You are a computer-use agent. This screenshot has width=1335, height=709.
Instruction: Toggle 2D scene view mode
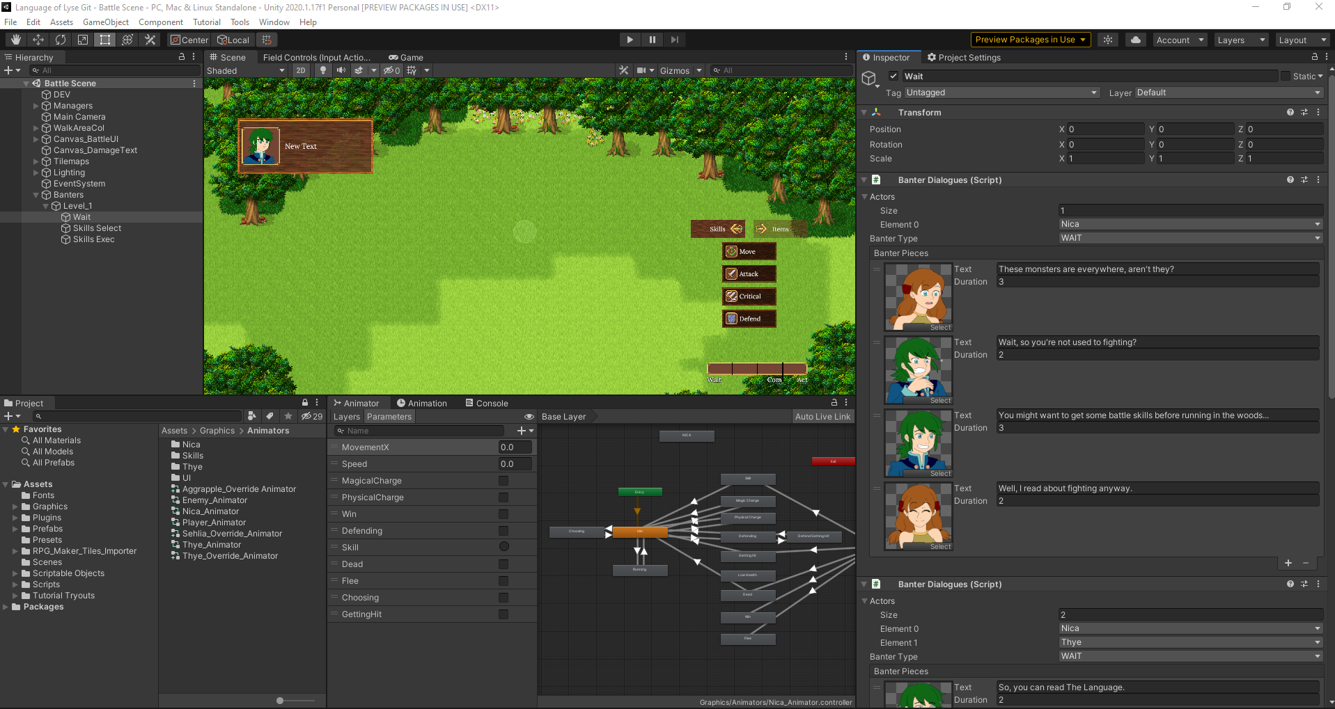click(x=301, y=70)
